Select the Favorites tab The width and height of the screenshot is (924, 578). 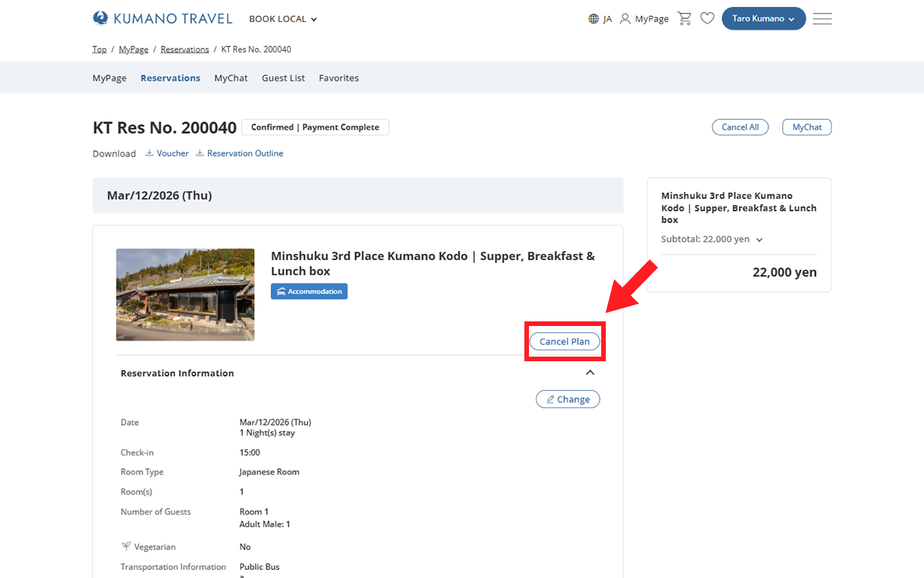coord(338,78)
